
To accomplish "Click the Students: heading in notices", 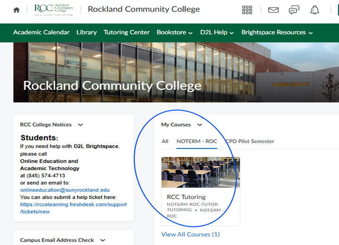I will tap(40, 138).
